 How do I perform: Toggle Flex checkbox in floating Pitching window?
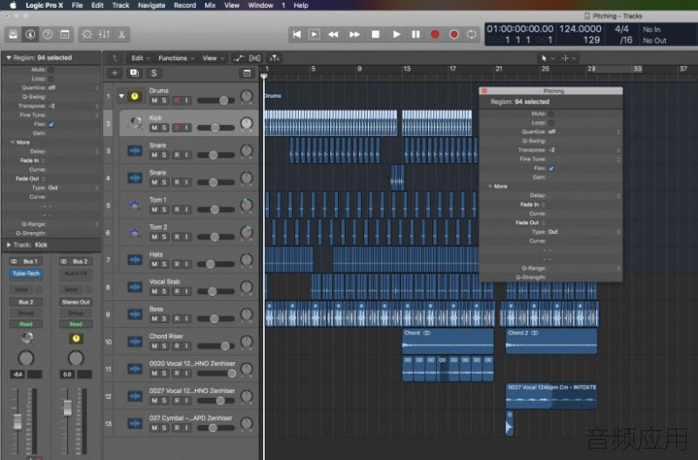[551, 168]
